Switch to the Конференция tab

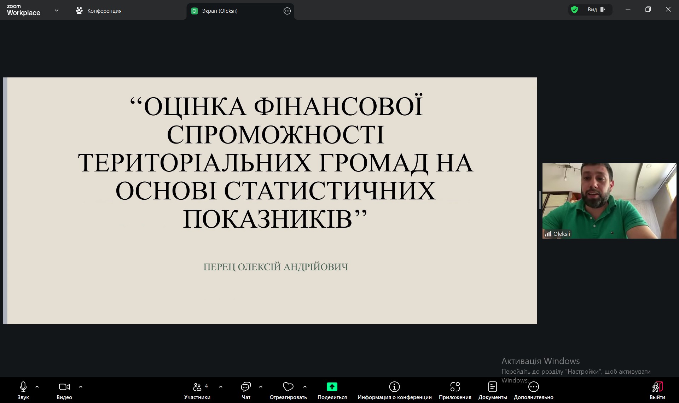click(x=99, y=11)
